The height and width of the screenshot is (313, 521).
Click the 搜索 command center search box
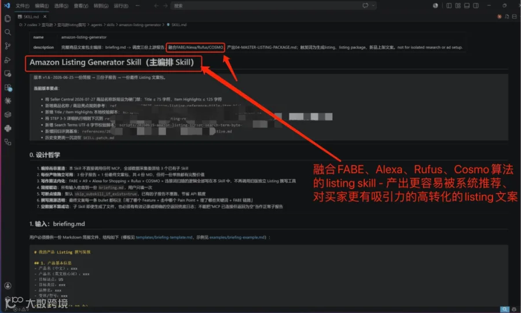click(273, 6)
